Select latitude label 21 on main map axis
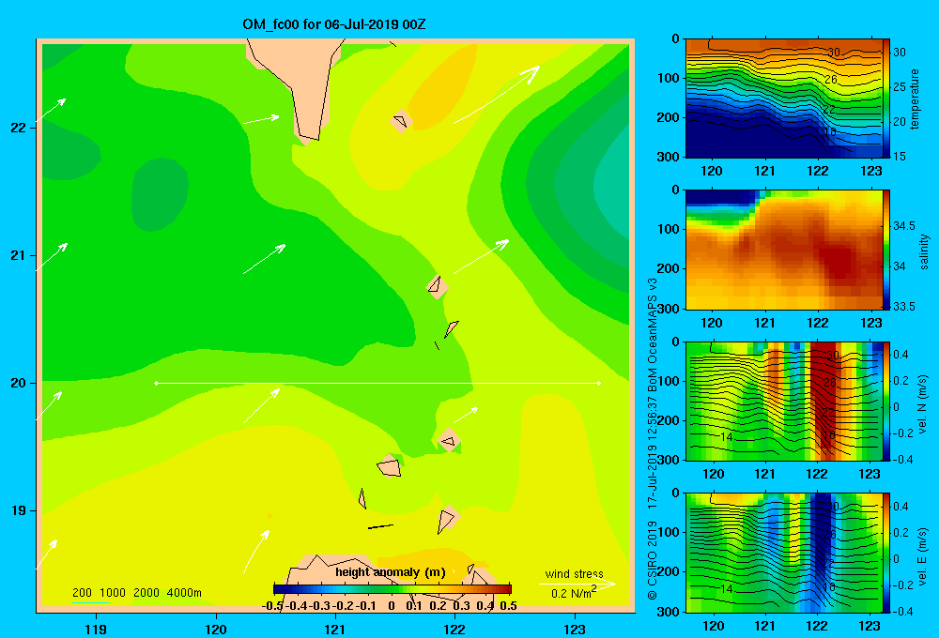The width and height of the screenshot is (939, 638). tap(18, 255)
